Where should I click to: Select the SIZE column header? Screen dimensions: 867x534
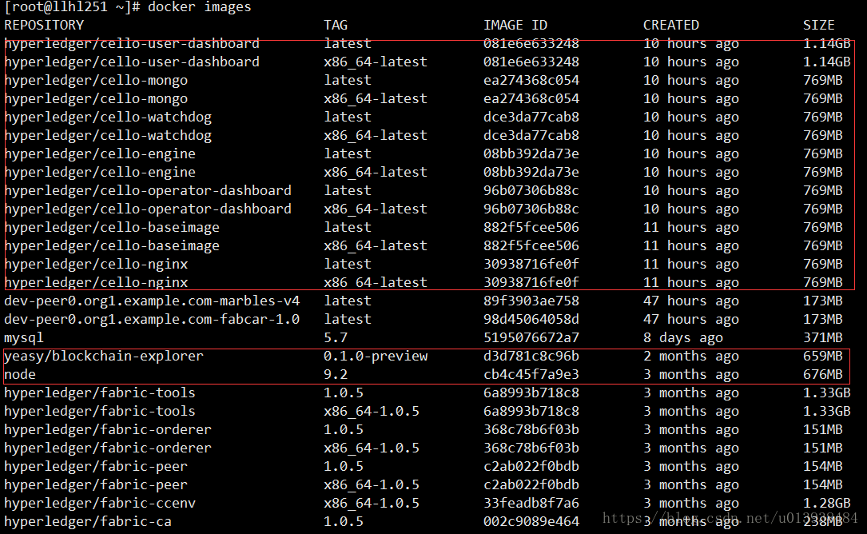click(x=819, y=25)
